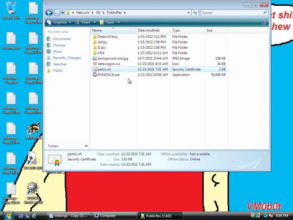This screenshot has height=220, width=293.
Task: Click the Switch between windows icon
Action: pyautogui.click(x=27, y=216)
